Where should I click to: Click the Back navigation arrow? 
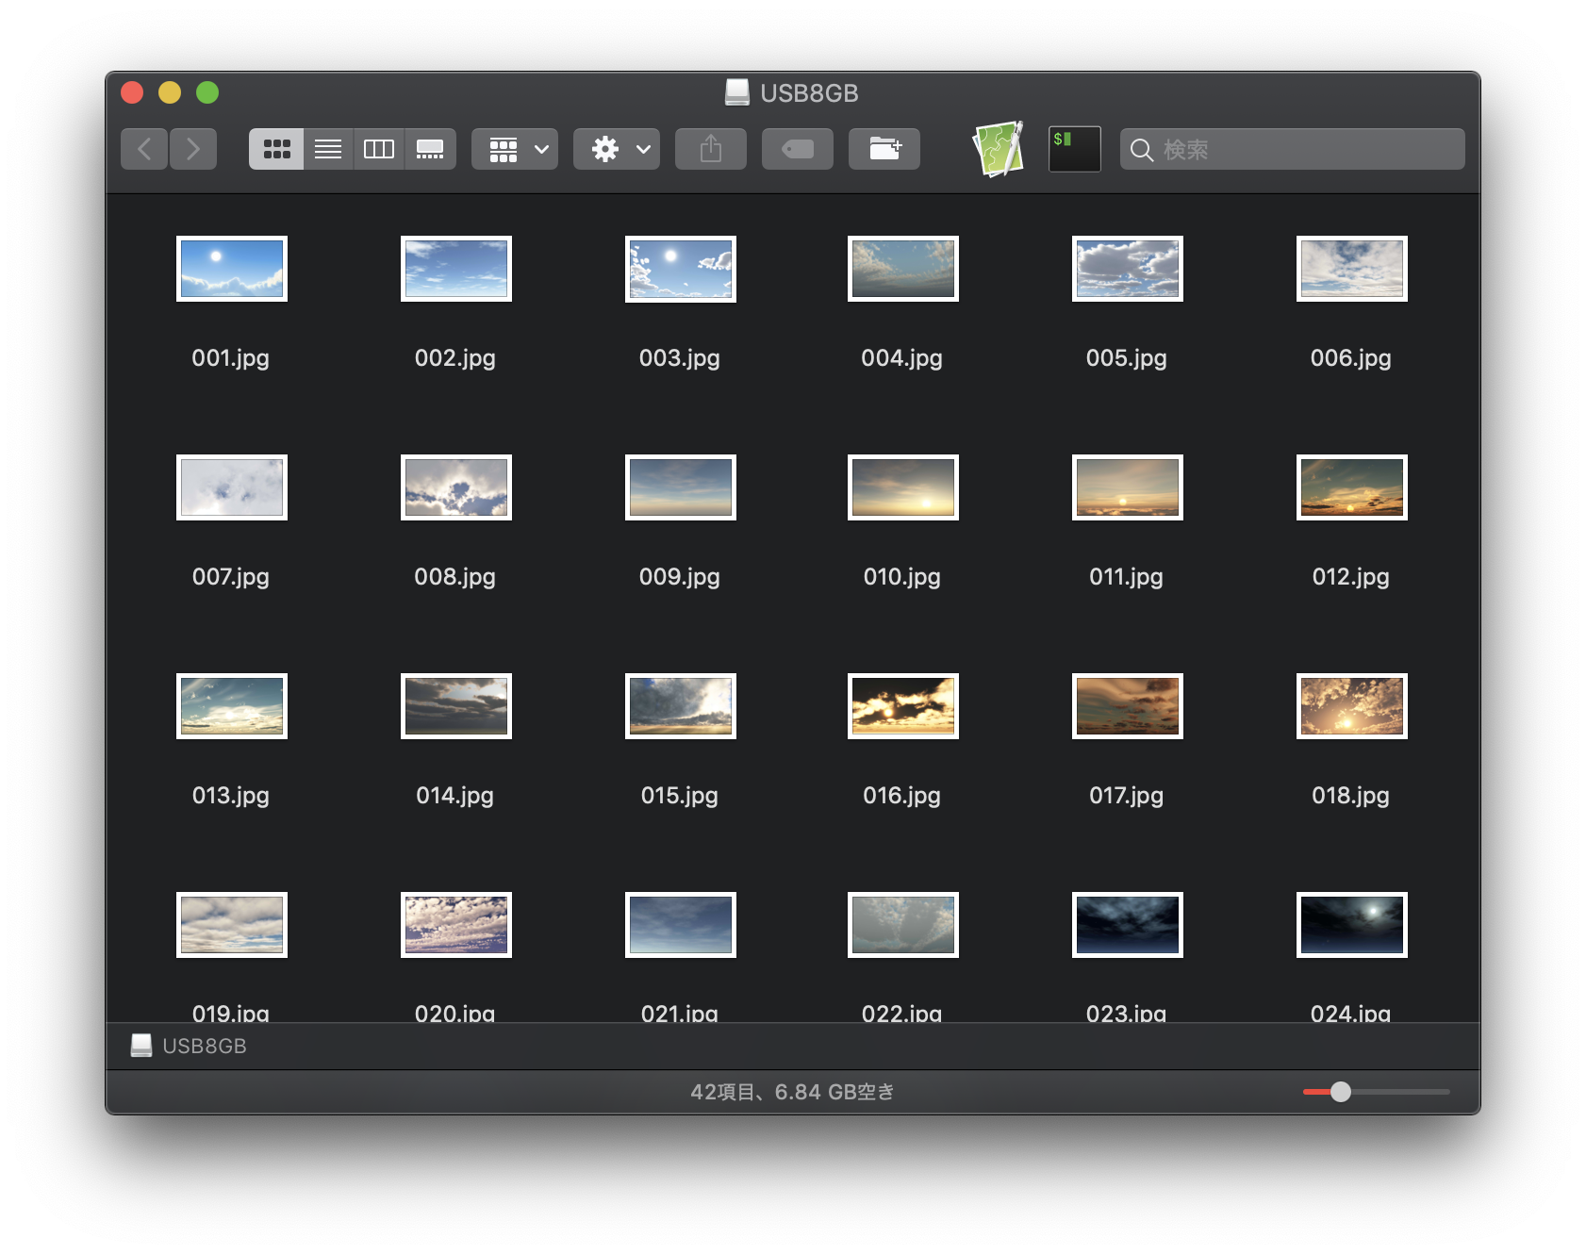[144, 149]
